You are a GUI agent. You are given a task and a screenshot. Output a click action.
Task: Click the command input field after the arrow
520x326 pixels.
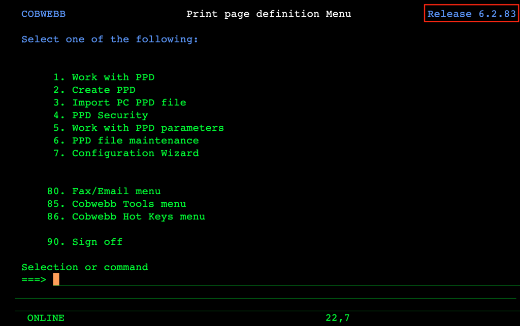tap(286, 279)
